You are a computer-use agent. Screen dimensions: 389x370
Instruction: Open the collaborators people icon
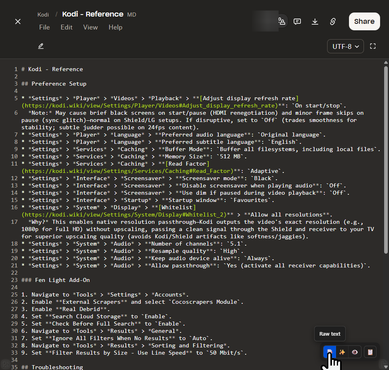click(x=282, y=21)
